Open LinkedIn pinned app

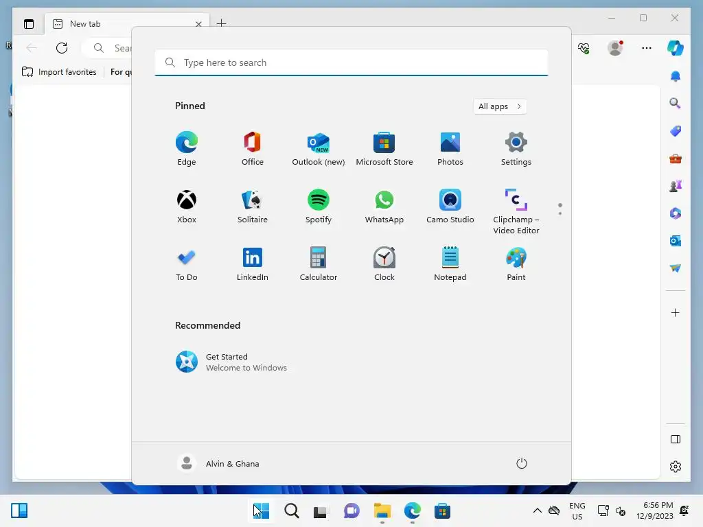(253, 264)
